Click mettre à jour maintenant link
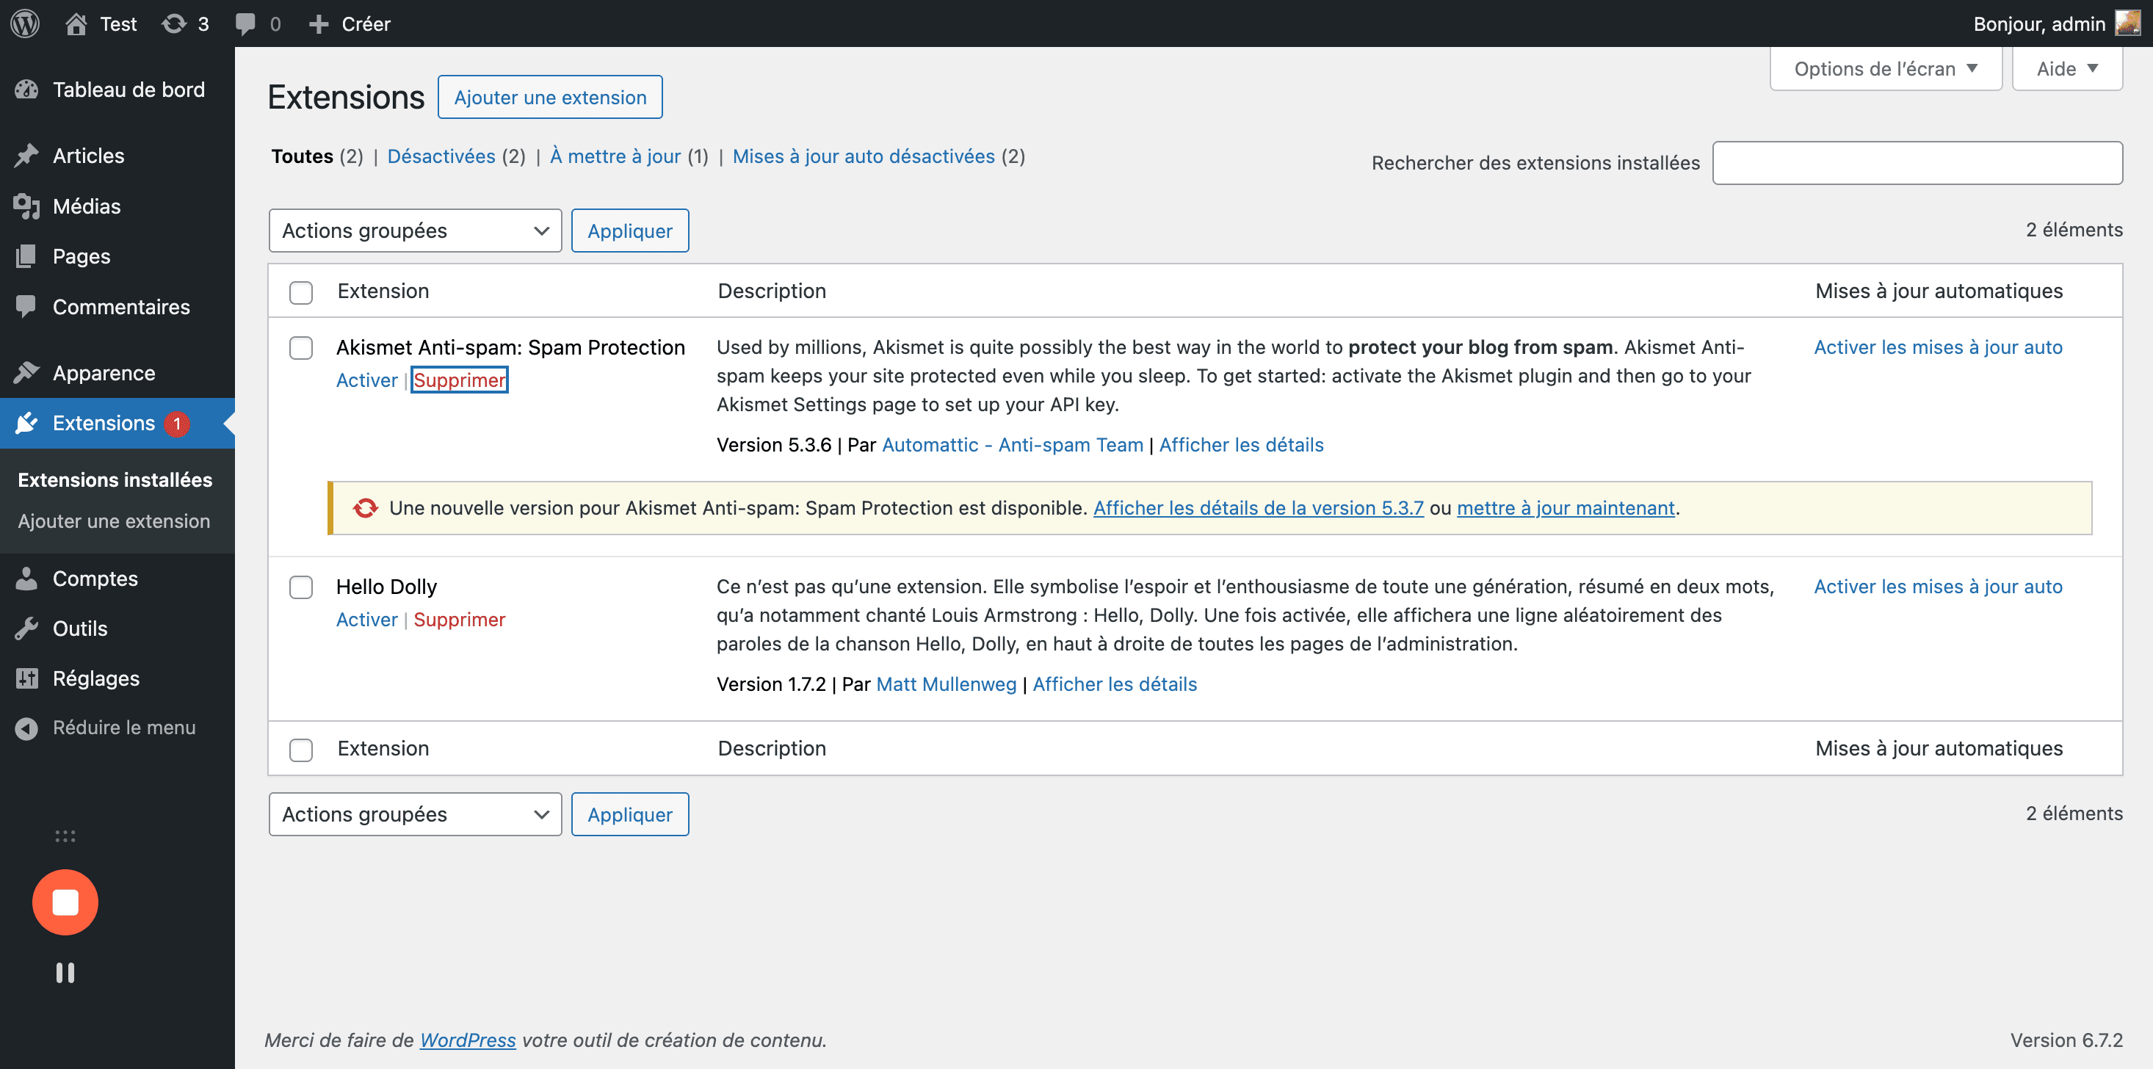Image resolution: width=2153 pixels, height=1069 pixels. pos(1566,507)
